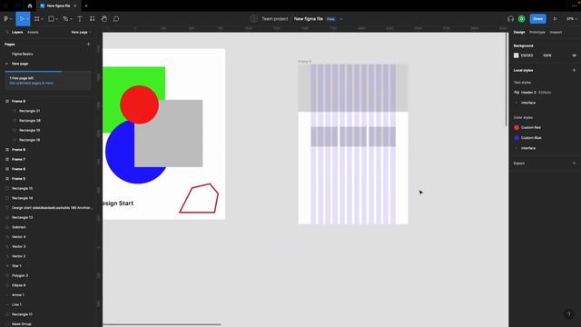This screenshot has height=327, width=581.
Task: Switch to the Prototype tab
Action: pos(537,33)
